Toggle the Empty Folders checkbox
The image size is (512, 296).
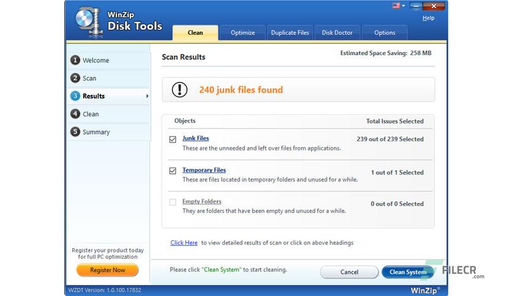pyautogui.click(x=173, y=202)
